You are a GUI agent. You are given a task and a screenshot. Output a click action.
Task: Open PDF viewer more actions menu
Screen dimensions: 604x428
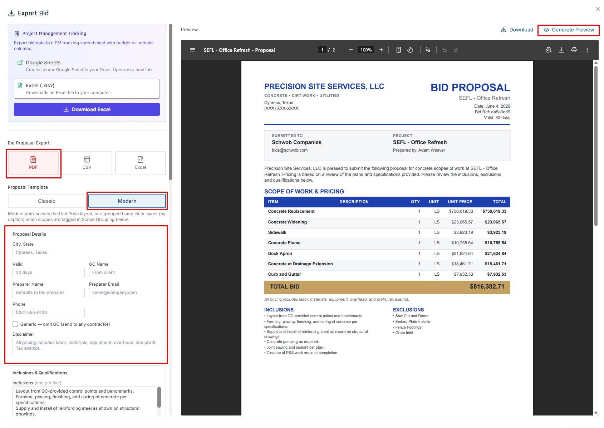click(x=587, y=50)
